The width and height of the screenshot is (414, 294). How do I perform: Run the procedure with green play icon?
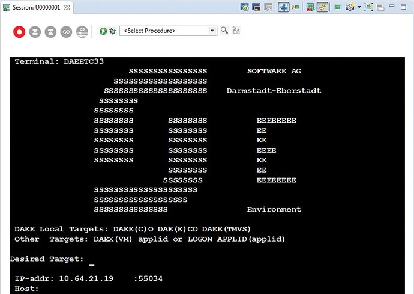(103, 31)
